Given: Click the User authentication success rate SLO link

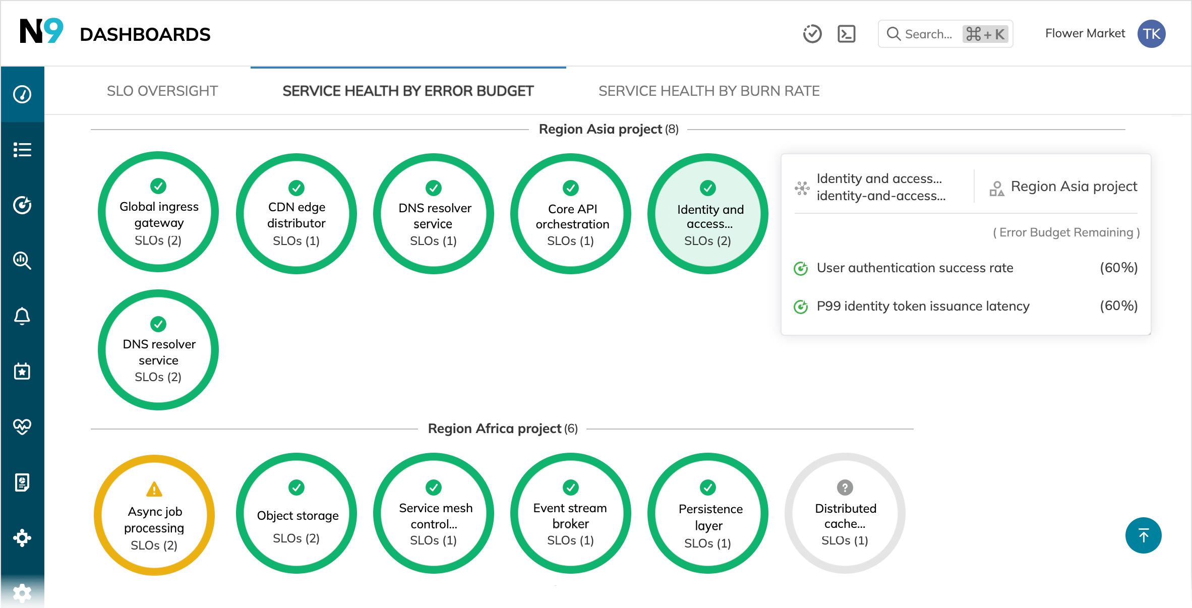Looking at the screenshot, I should (914, 268).
